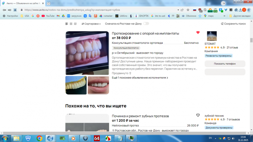Screen dimensions: 253x142
Task: Click 'Сохранить поиск' link
Action: [x=233, y=24]
